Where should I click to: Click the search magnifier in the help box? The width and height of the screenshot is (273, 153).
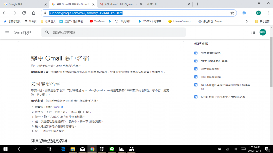pos(47,32)
